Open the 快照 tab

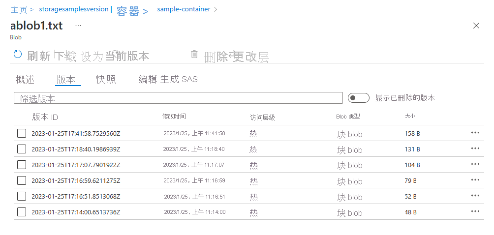(x=106, y=80)
